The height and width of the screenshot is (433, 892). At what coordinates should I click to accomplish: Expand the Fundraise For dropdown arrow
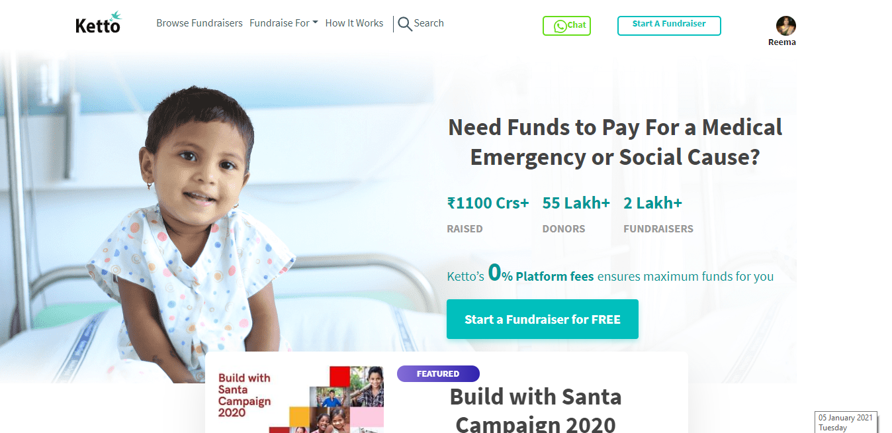pyautogui.click(x=315, y=23)
